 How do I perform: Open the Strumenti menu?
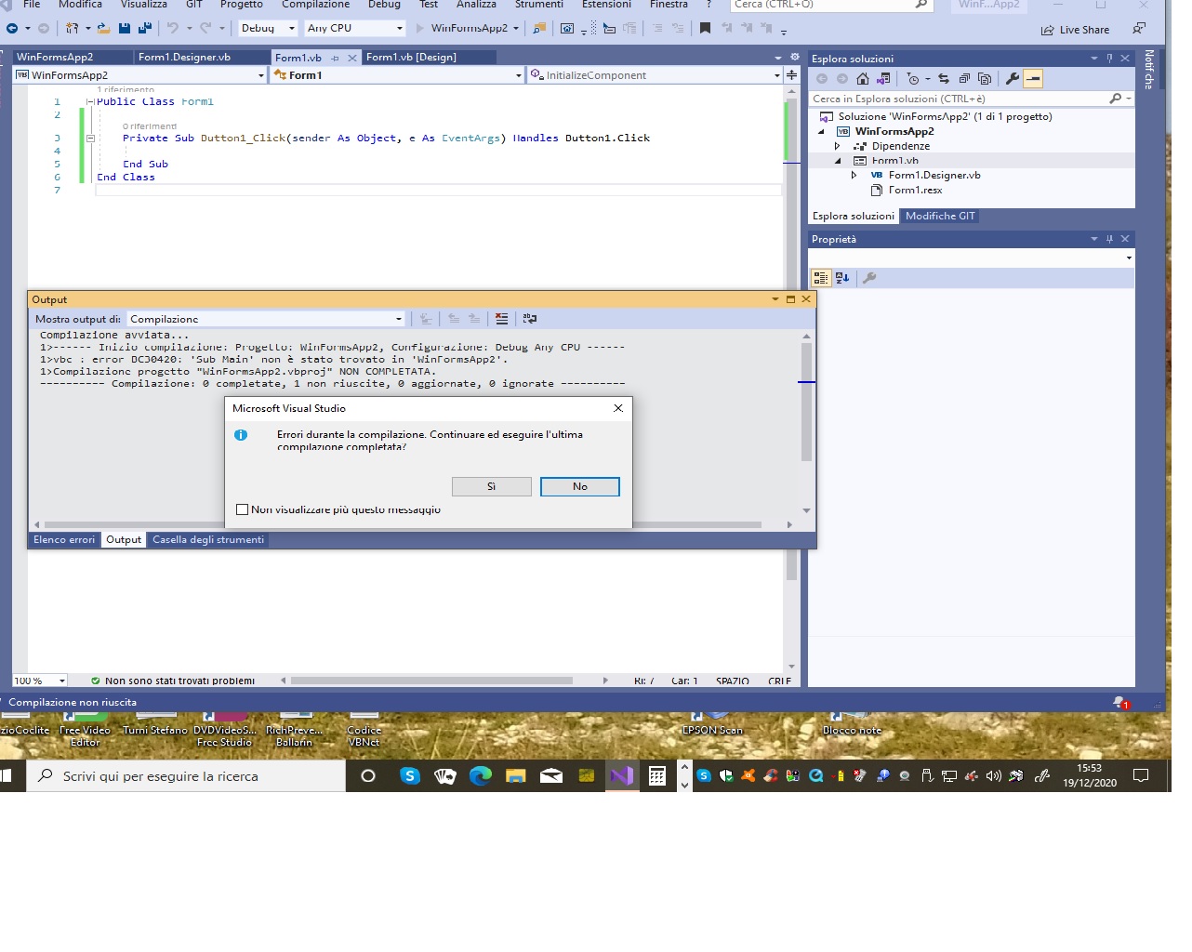coord(539,5)
